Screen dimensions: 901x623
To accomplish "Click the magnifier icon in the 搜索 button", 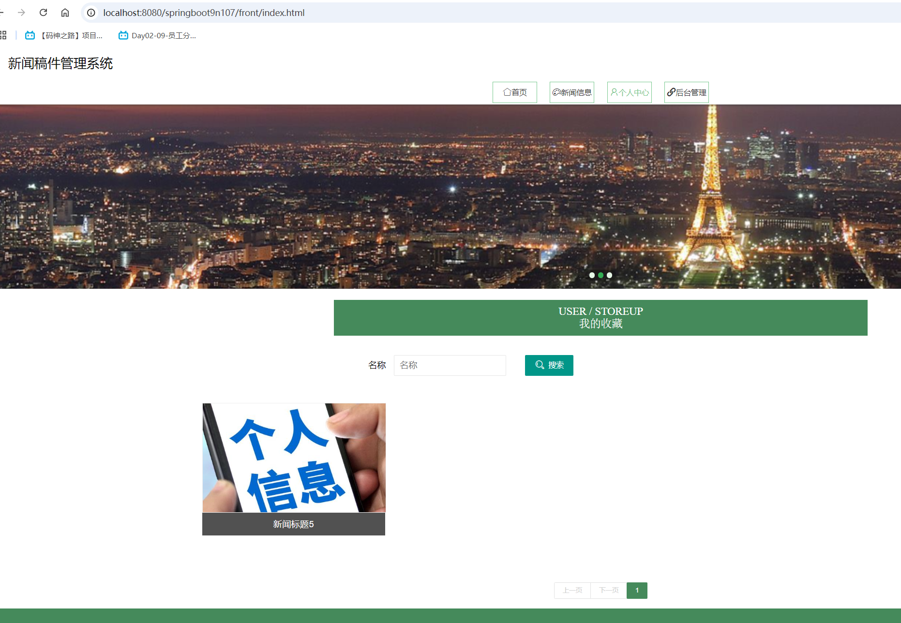I will point(540,365).
